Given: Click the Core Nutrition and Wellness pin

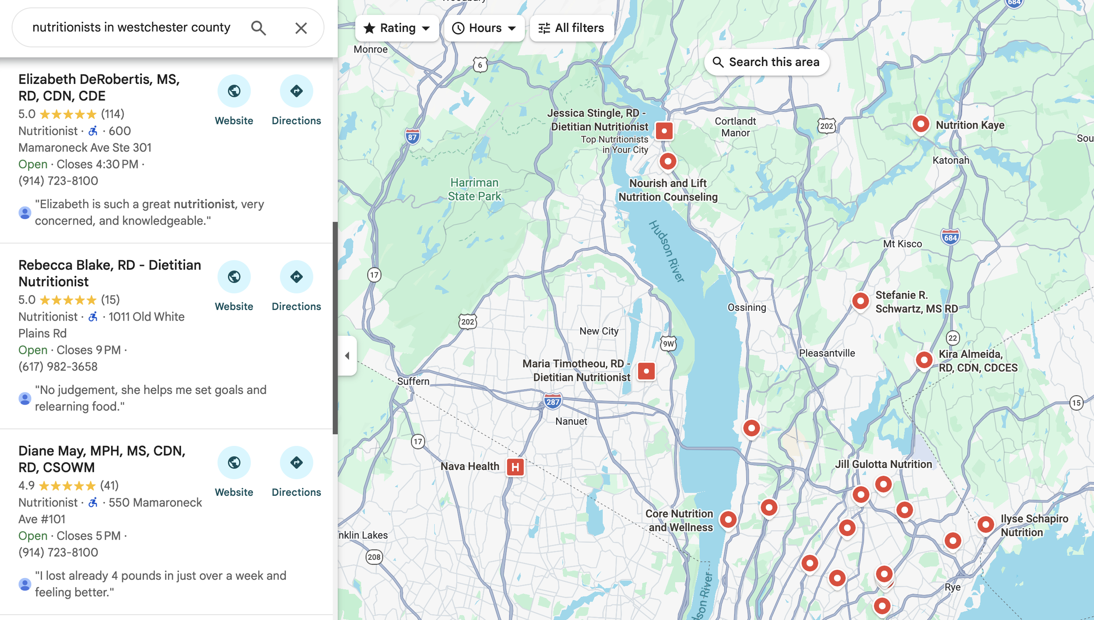Looking at the screenshot, I should pyautogui.click(x=728, y=520).
